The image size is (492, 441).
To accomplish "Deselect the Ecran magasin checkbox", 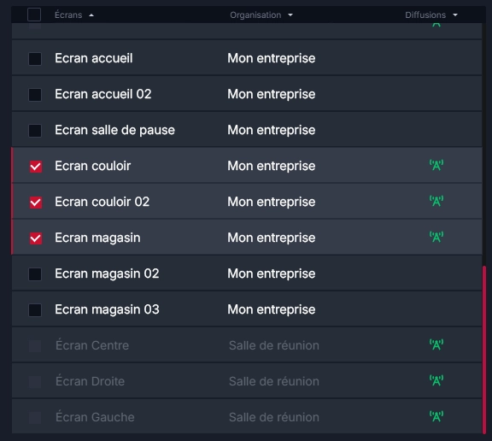I will [x=36, y=238].
